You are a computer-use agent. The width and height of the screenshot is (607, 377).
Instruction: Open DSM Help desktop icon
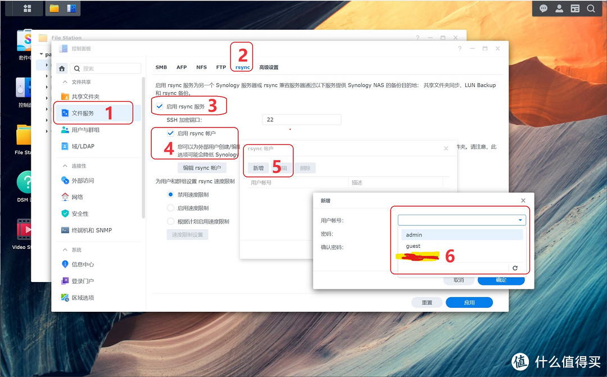click(24, 182)
